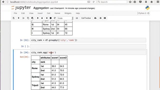Focus the browser Search box
The height and width of the screenshot is (90, 160).
tap(112, 2)
